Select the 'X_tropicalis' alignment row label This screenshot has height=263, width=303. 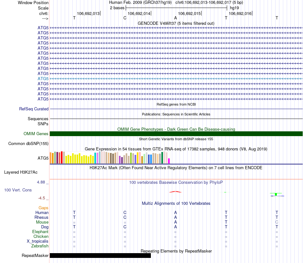tap(38, 241)
